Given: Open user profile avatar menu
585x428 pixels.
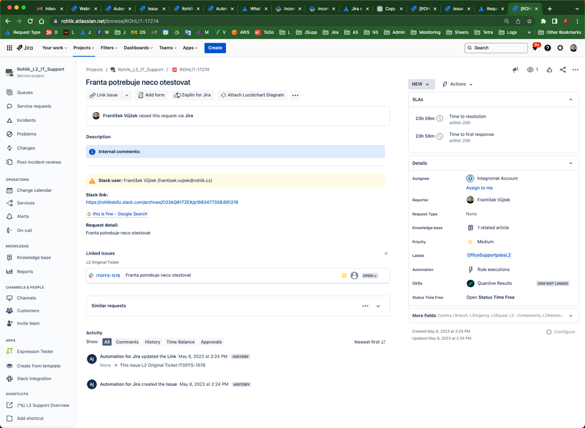Looking at the screenshot, I should 573,48.
